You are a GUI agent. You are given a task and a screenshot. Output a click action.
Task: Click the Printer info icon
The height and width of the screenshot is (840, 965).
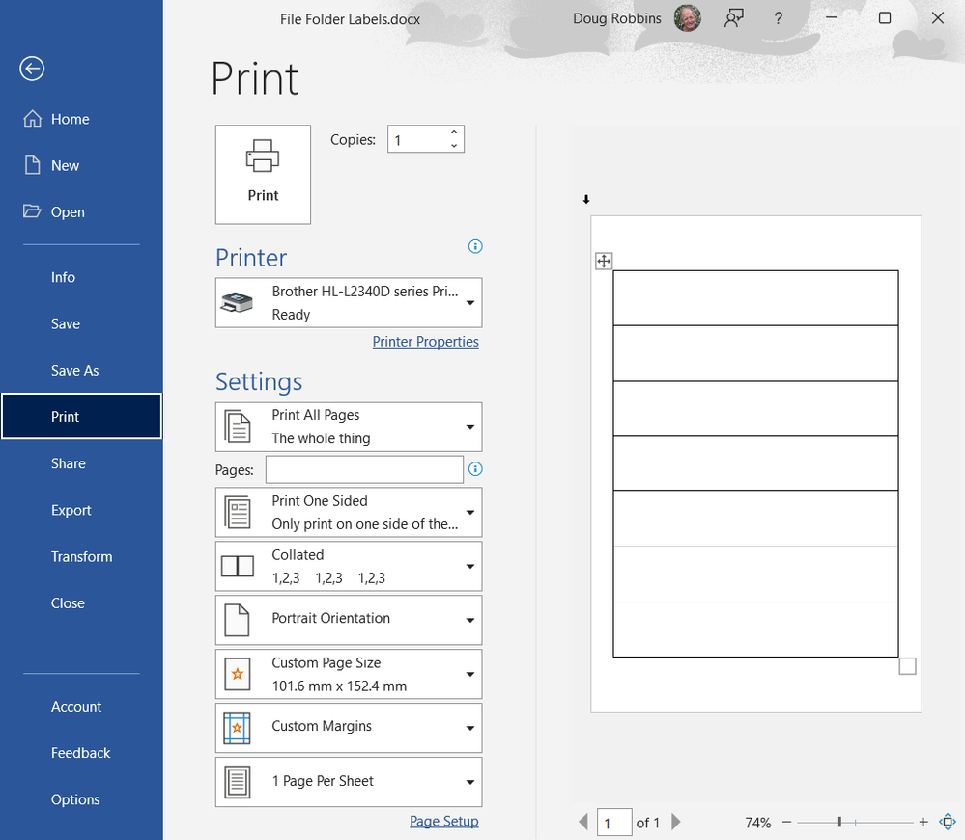(475, 246)
